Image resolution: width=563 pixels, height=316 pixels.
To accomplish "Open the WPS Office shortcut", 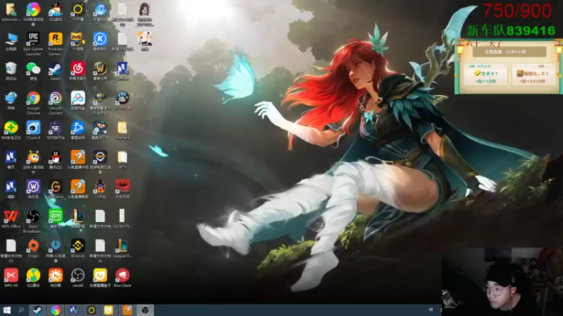I will [x=11, y=216].
